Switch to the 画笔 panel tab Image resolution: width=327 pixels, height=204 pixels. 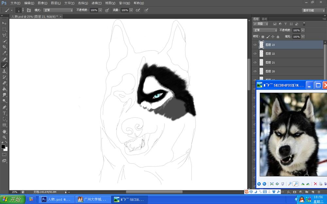click(x=264, y=19)
